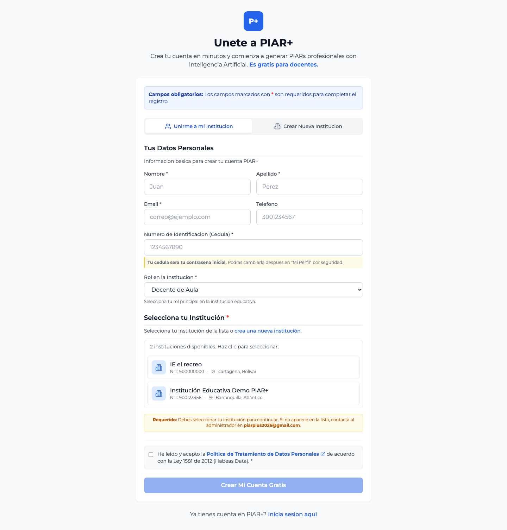The width and height of the screenshot is (507, 530).
Task: Focus the Nombre input field
Action: [197, 187]
